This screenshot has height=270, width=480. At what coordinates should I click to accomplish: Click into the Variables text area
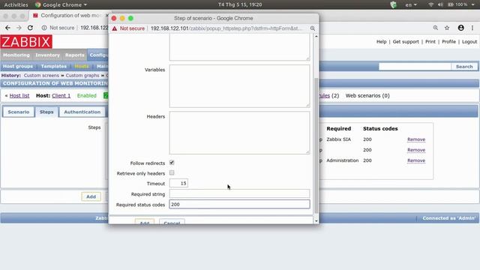pos(239,86)
